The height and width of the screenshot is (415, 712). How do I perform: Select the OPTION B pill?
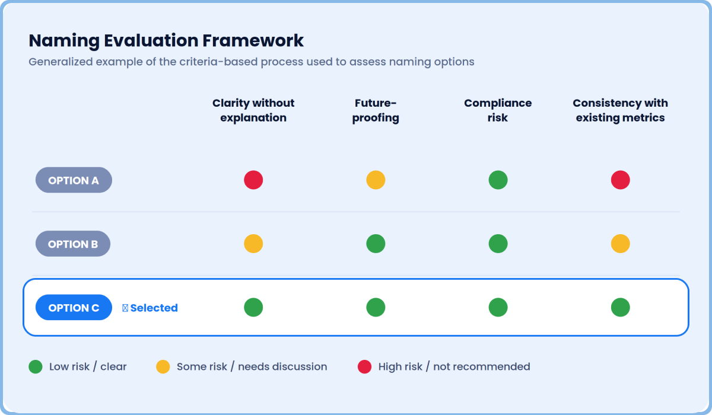[x=73, y=244]
